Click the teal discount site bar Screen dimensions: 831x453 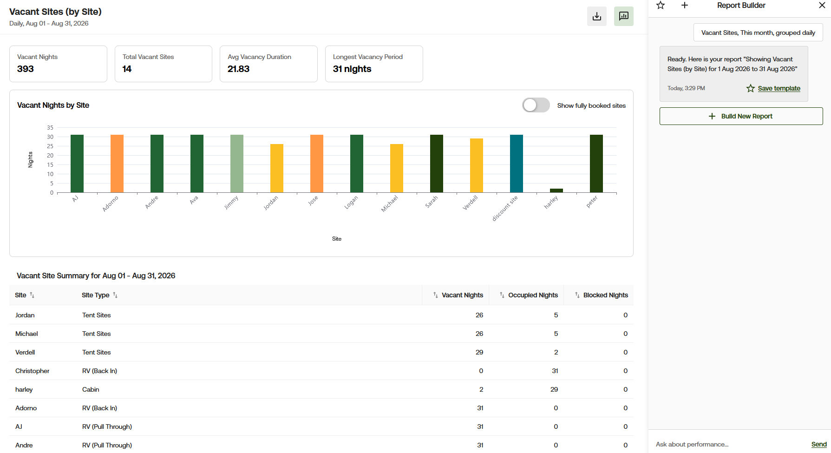point(517,164)
